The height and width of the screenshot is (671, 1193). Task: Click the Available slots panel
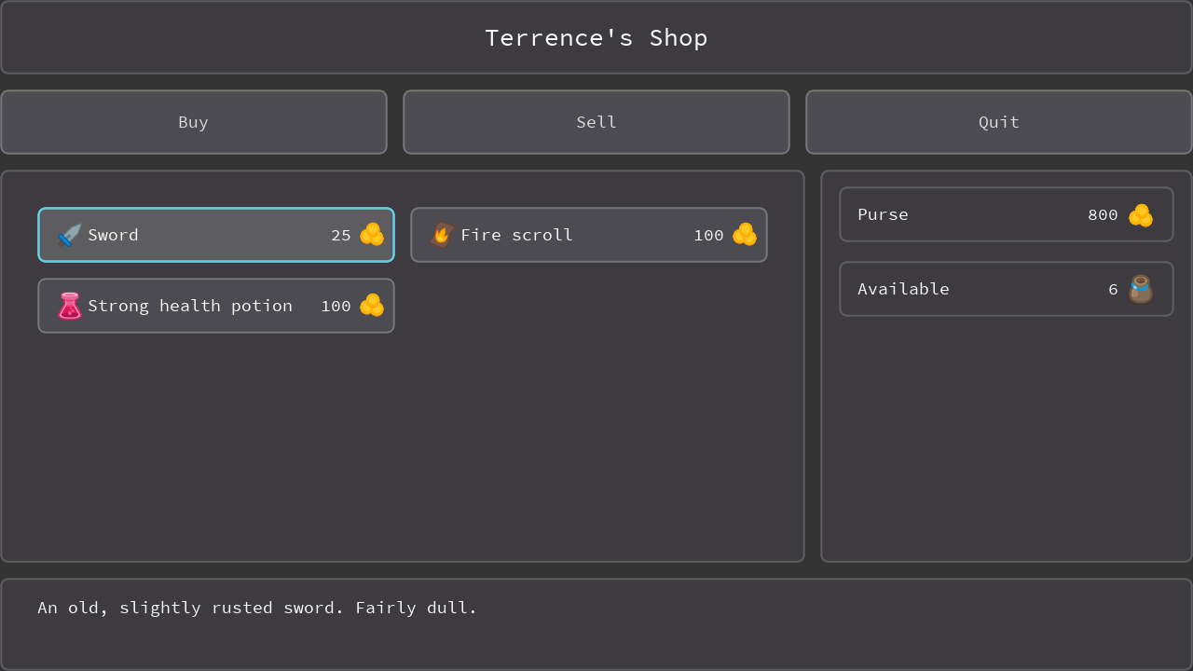point(1007,289)
